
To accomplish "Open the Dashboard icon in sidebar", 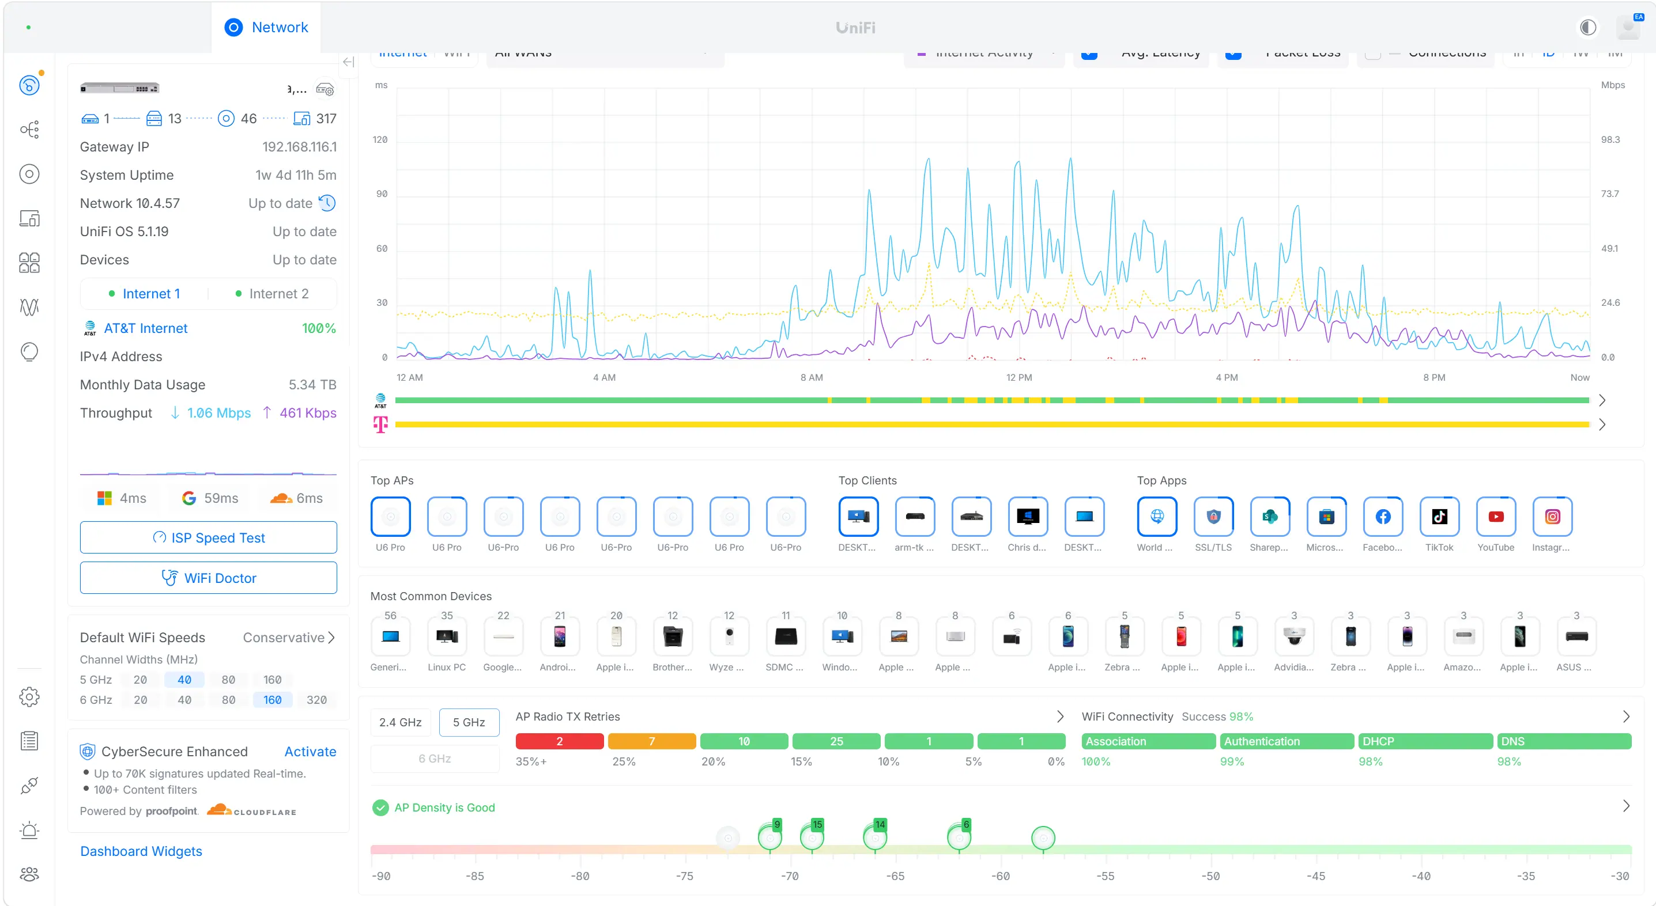I will 29,85.
